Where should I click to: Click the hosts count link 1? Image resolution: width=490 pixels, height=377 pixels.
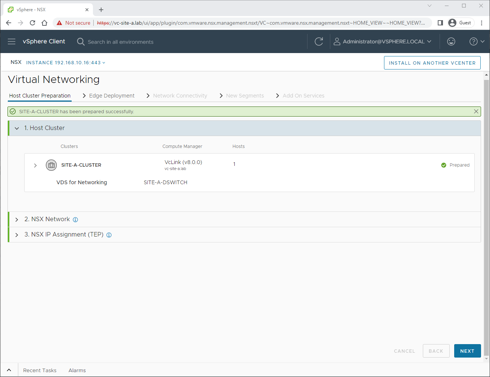coord(234,164)
